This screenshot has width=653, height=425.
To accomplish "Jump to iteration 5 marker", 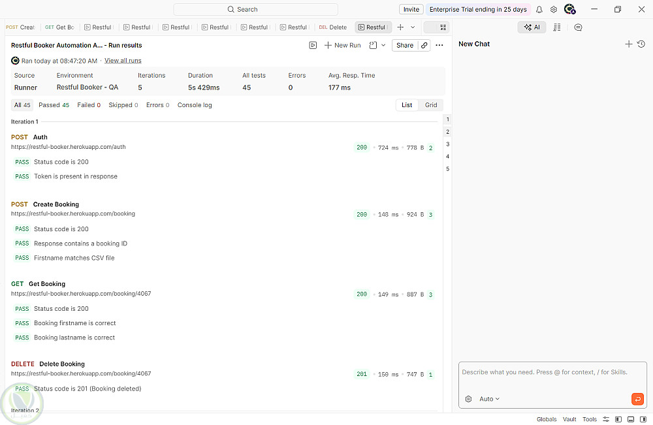I will click(x=448, y=168).
